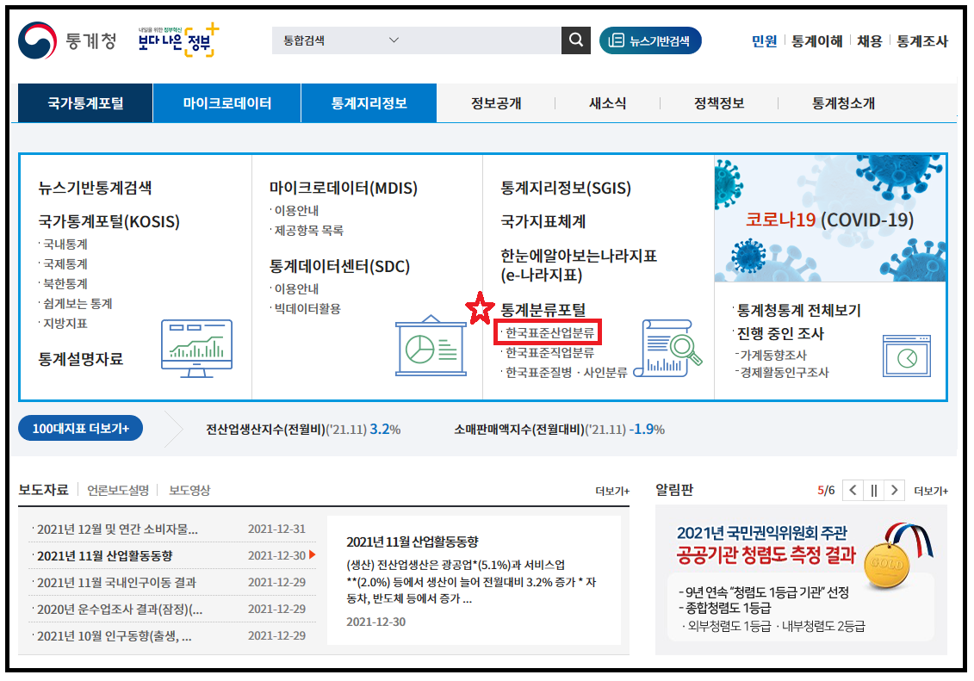The image size is (974, 681).
Task: Open 정책정보 menu
Action: point(719,103)
